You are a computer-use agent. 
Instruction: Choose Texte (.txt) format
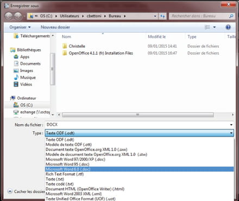click(139, 179)
